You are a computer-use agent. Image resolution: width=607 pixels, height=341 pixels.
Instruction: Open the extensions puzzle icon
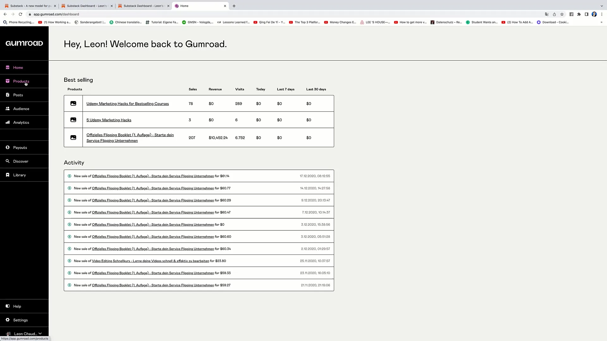579,14
